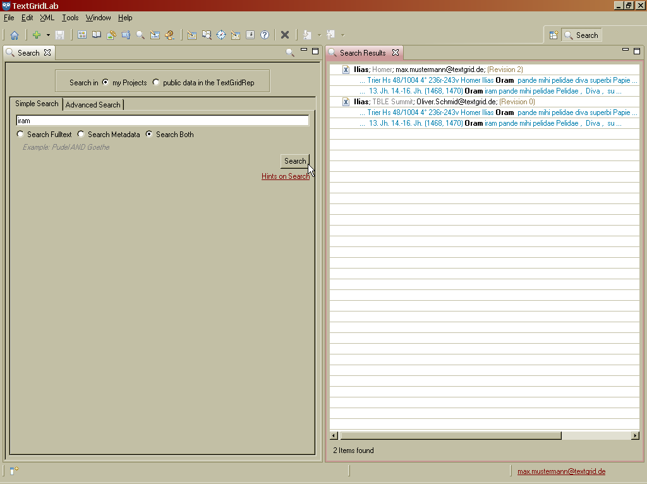
Task: Open the Tools menu
Action: 70,18
